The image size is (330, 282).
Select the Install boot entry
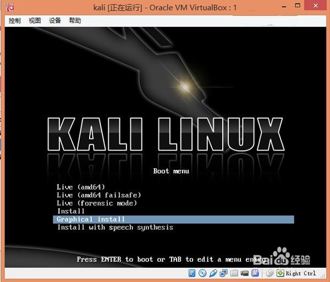(71, 211)
